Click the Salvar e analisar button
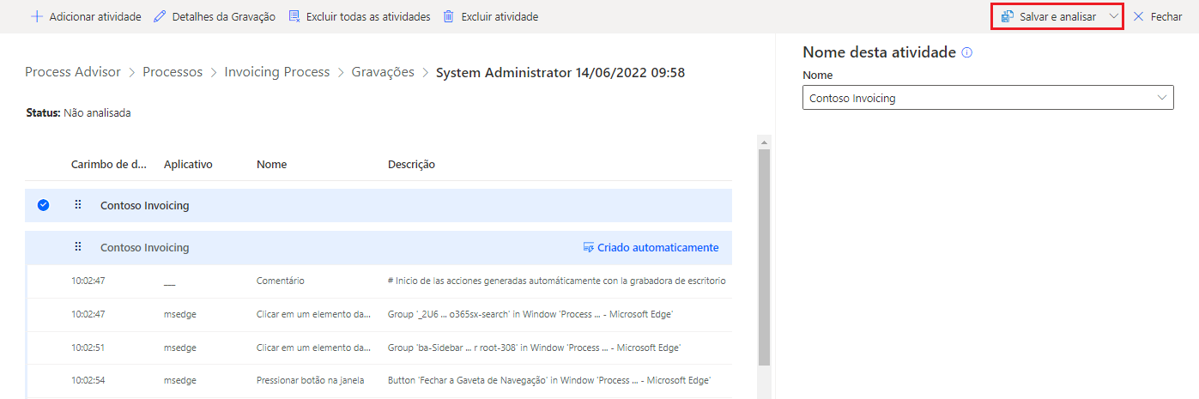1199x399 pixels. [1049, 16]
